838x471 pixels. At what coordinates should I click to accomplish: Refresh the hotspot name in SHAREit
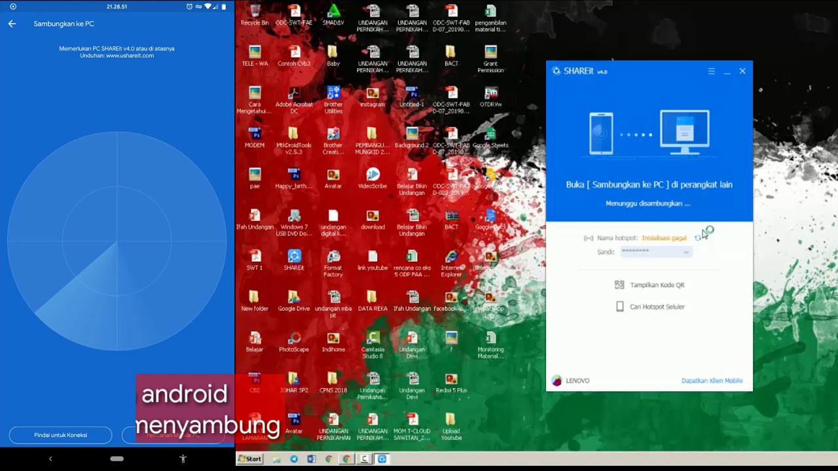pos(698,238)
